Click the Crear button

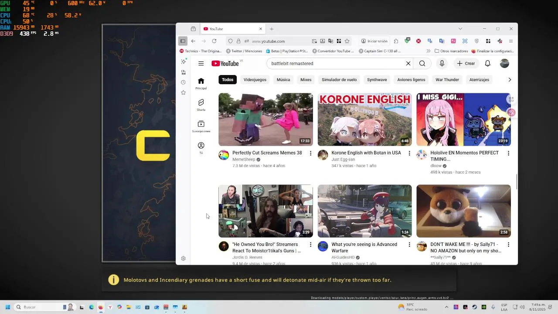466,64
